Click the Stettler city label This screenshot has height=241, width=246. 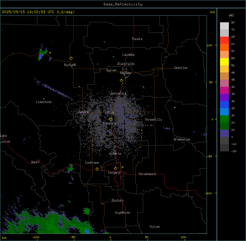click(x=181, y=68)
